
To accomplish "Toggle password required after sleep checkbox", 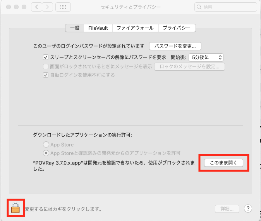I will point(46,57).
